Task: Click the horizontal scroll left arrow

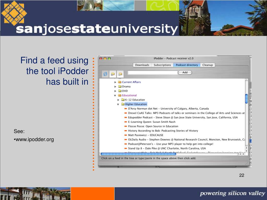Action: tap(240, 154)
